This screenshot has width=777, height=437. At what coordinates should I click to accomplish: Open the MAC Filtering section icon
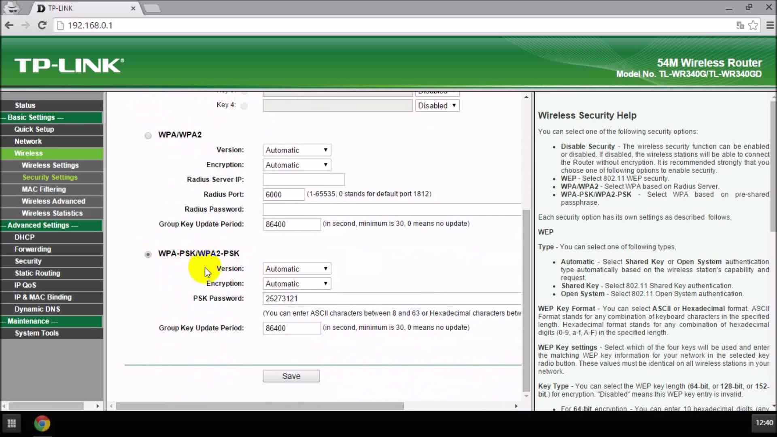pos(44,189)
